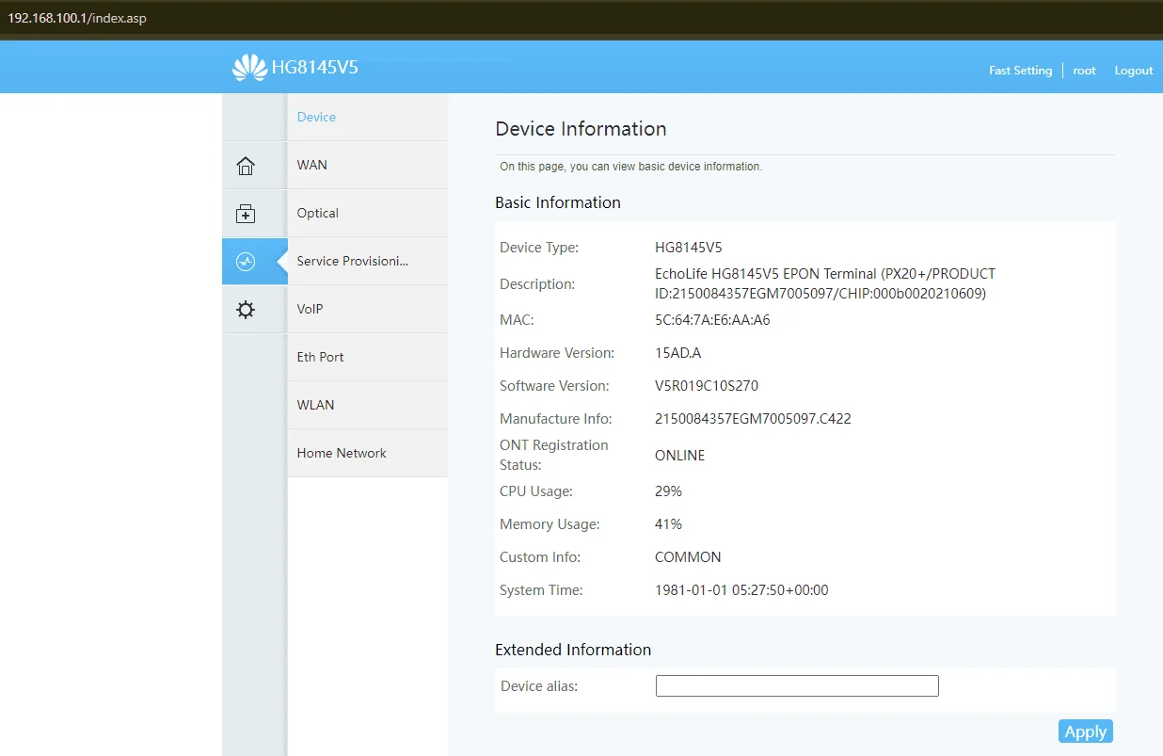
Task: Click the MAC address 5C:64:7A:E6:AA:A6
Action: (712, 320)
